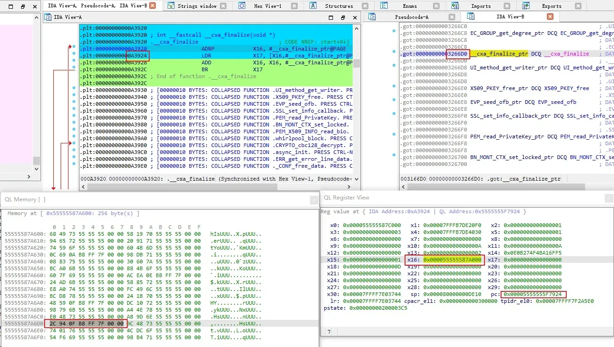Image resolution: width=614 pixels, height=347 pixels.
Task: Click the IDA View-A subwindow title icon
Action: [x=47, y=17]
